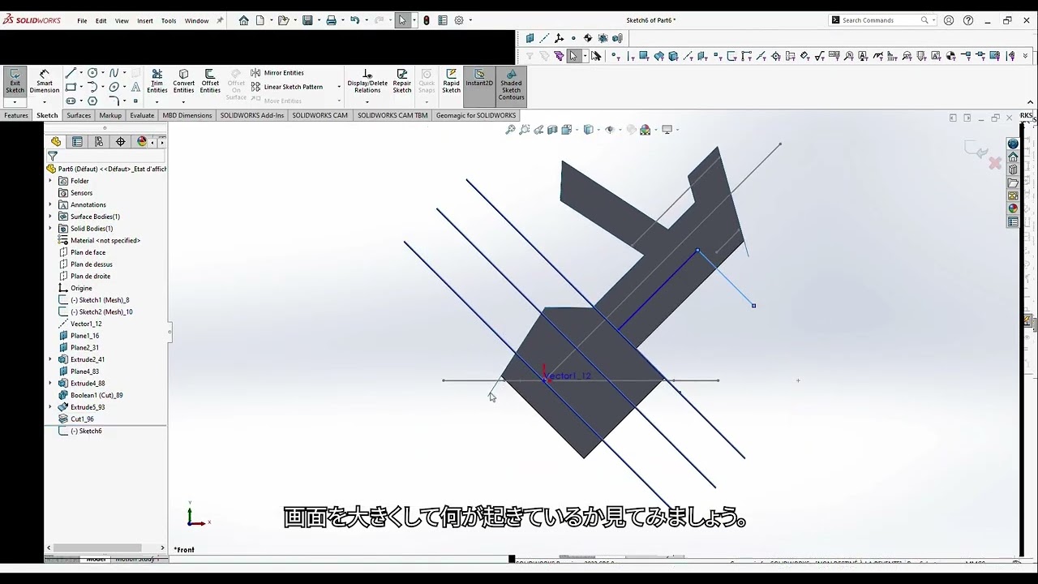Open the Options gear icon
The height and width of the screenshot is (584, 1038).
459,20
